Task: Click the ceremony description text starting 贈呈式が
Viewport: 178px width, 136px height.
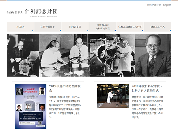Action: (147, 107)
